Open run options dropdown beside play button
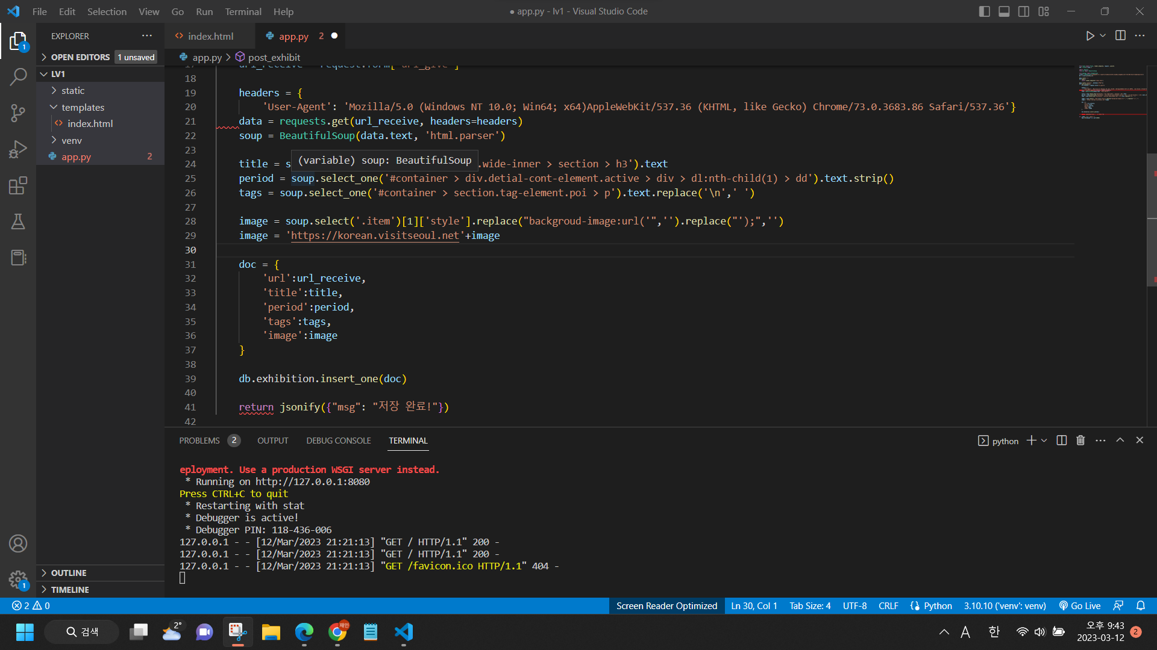Screen dimensions: 1157x650 coord(1103,36)
